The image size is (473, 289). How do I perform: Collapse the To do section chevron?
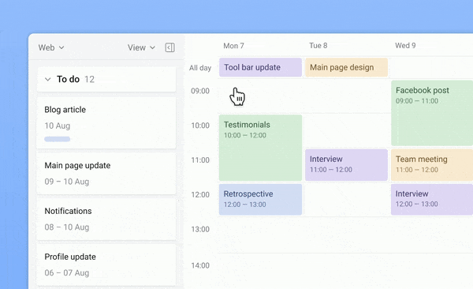pyautogui.click(x=47, y=80)
